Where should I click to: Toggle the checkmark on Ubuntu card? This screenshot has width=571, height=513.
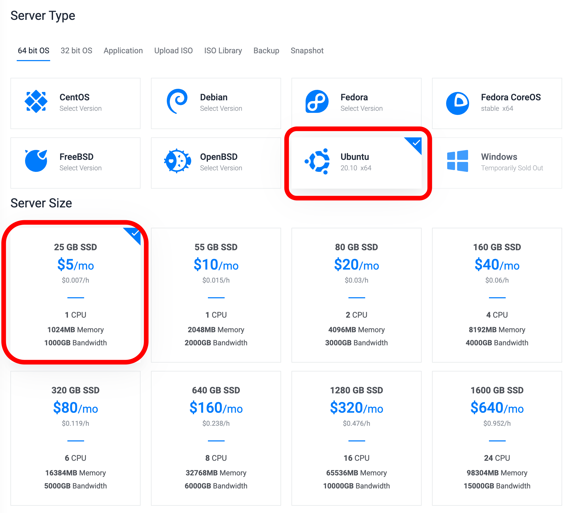coord(416,143)
